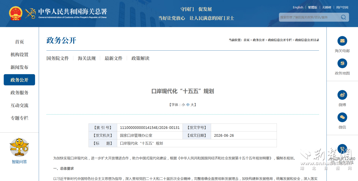Image resolution: width=358 pixels, height=181 pixels.
Task: Click the 智能问答 label text
Action: (19, 162)
